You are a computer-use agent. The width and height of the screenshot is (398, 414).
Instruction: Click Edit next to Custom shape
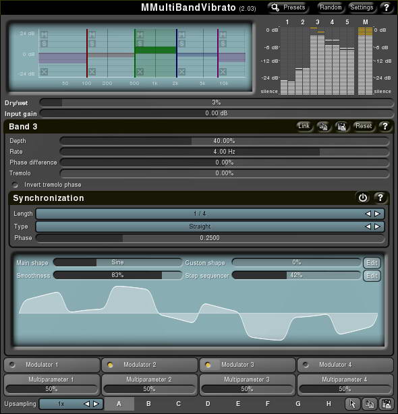tap(372, 263)
